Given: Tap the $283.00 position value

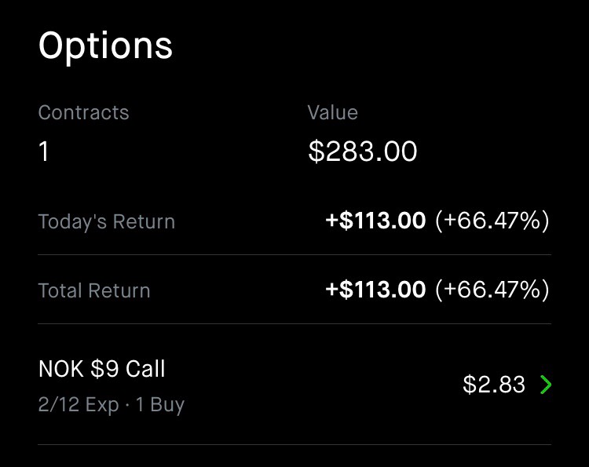Looking at the screenshot, I should click(363, 151).
